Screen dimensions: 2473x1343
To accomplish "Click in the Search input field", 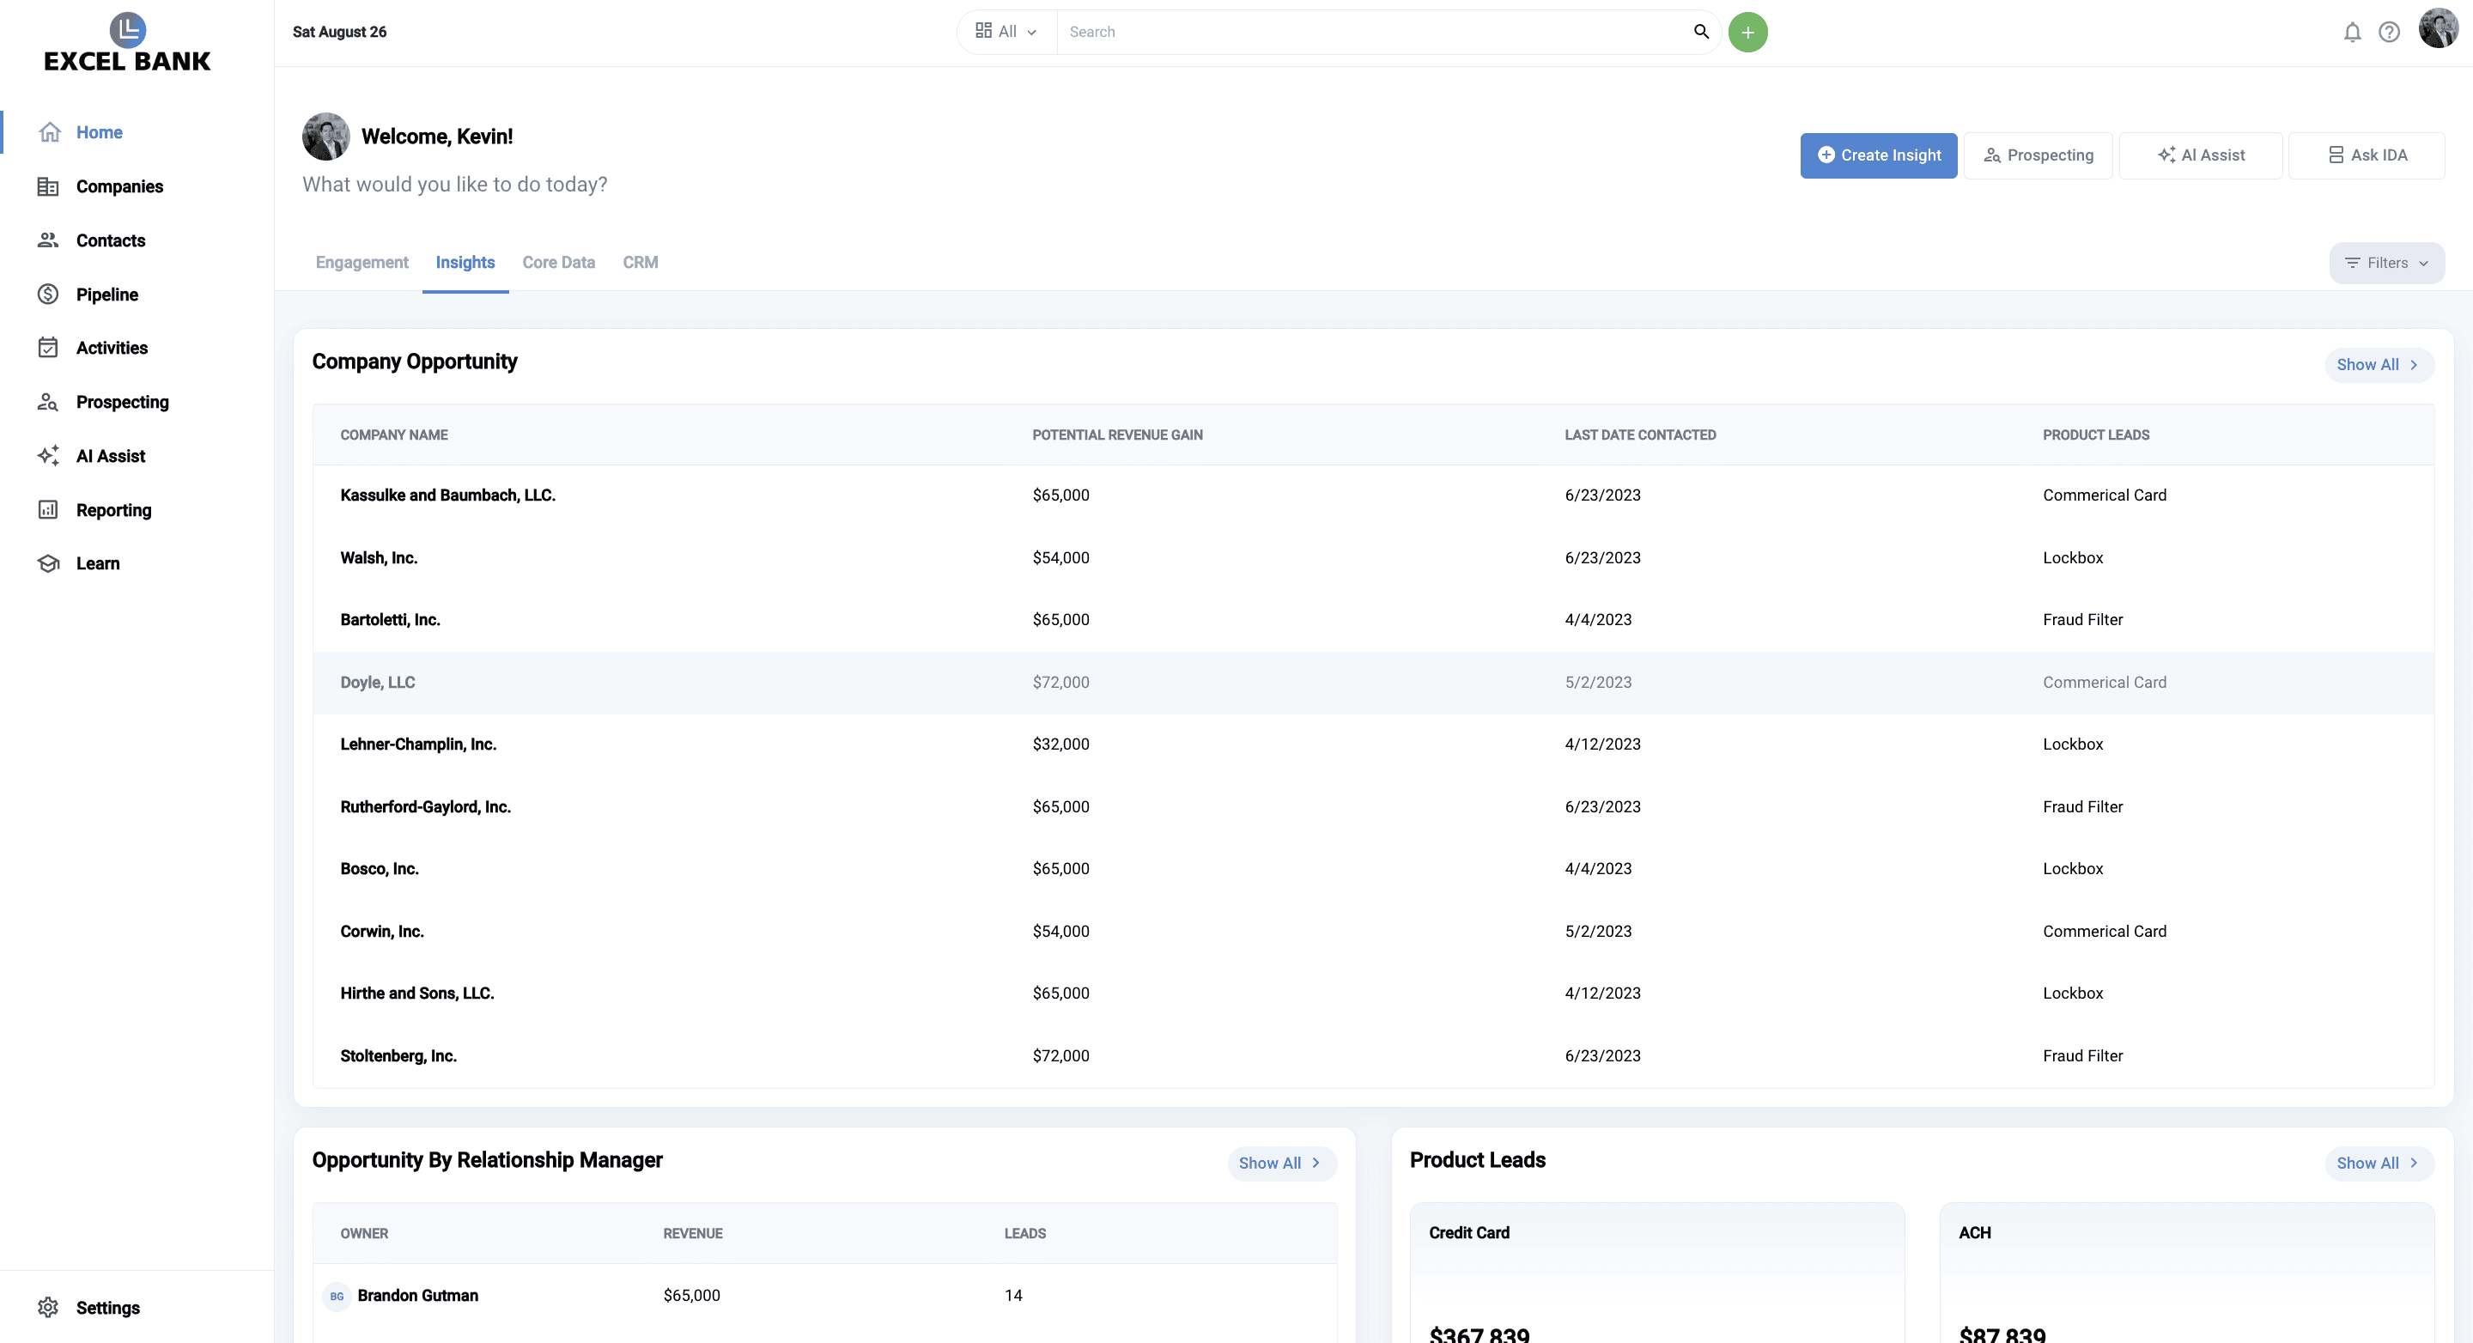I will point(1373,32).
